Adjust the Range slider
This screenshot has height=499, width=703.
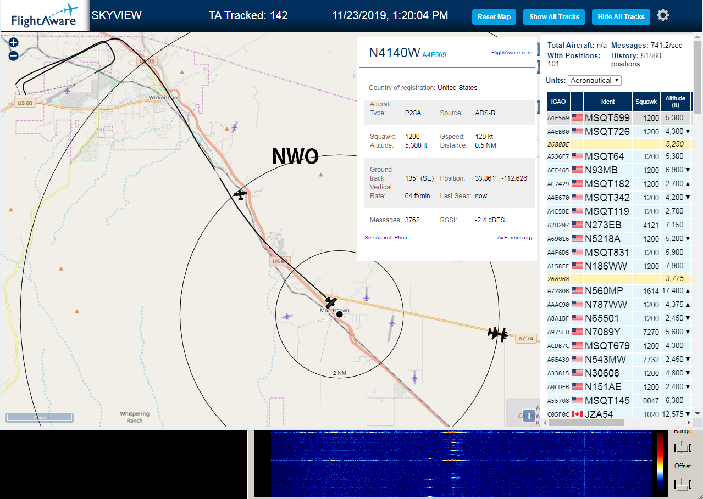(x=682, y=447)
